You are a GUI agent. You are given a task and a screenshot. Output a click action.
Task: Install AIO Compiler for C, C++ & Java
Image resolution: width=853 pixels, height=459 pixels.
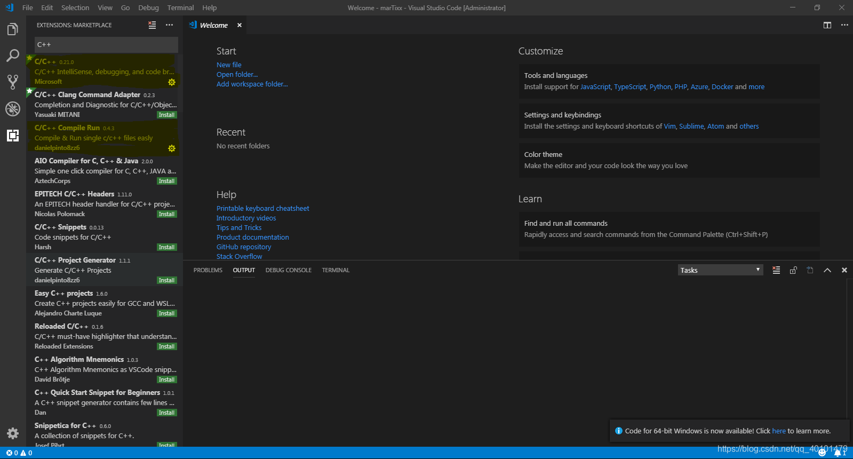point(166,181)
